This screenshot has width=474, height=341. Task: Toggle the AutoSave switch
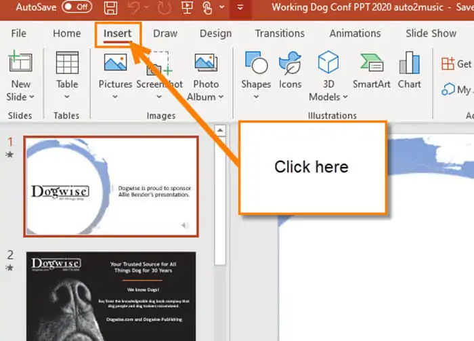[77, 7]
